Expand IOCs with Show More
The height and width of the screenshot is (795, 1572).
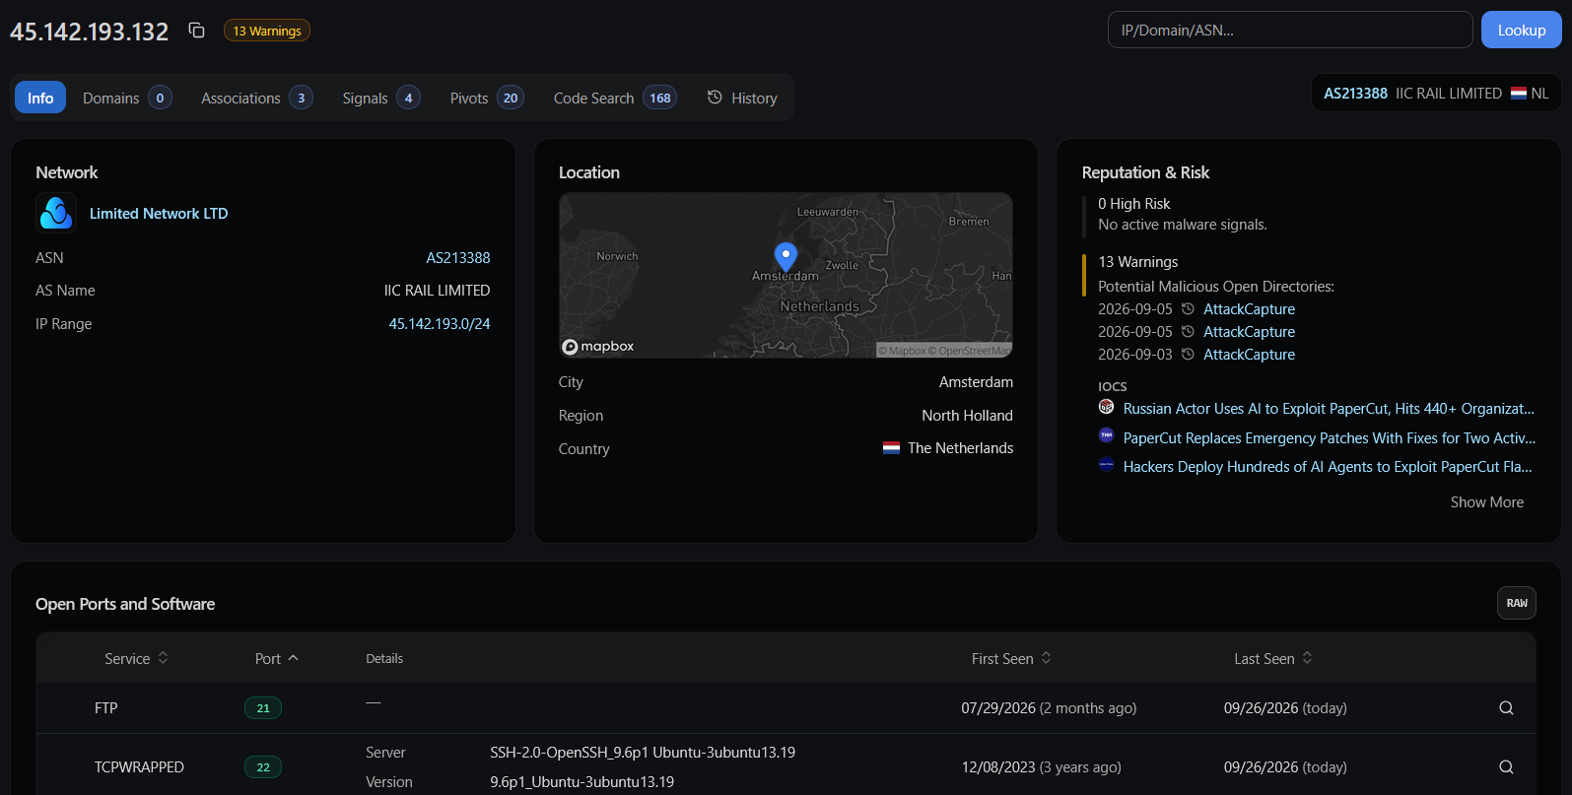tap(1486, 502)
